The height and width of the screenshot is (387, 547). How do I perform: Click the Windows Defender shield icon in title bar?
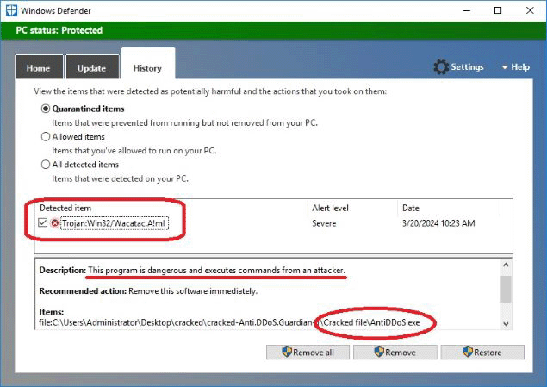[11, 10]
